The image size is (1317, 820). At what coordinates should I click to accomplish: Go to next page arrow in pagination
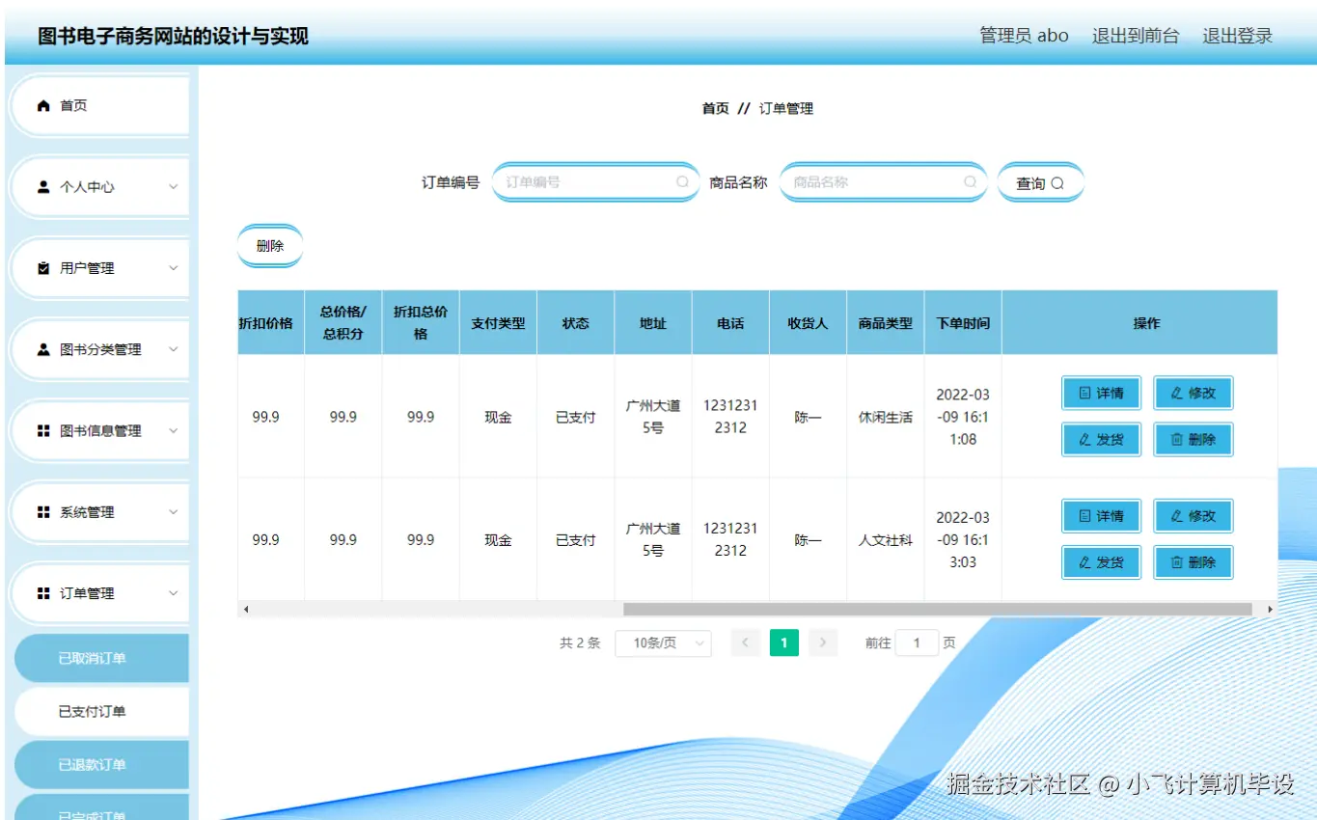[x=822, y=642]
